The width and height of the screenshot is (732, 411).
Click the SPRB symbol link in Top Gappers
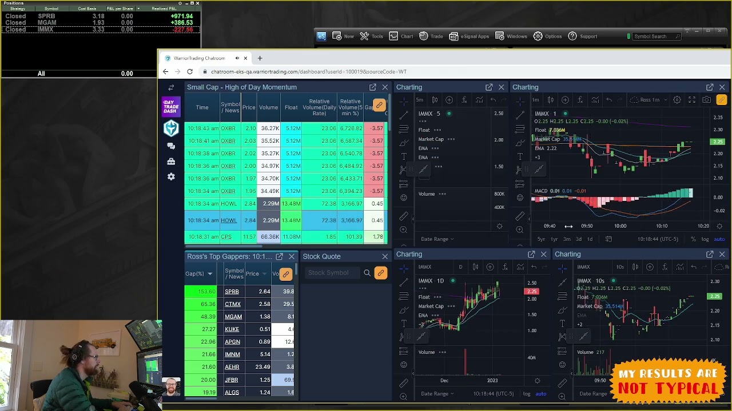click(x=232, y=292)
